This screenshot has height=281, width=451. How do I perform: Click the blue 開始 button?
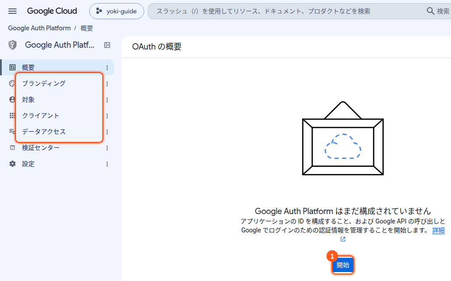pyautogui.click(x=342, y=265)
